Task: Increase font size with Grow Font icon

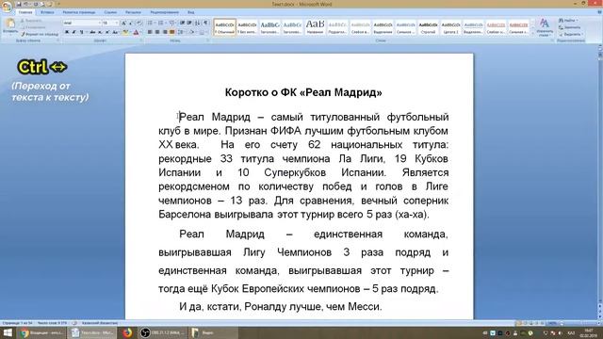Action: click(123, 23)
